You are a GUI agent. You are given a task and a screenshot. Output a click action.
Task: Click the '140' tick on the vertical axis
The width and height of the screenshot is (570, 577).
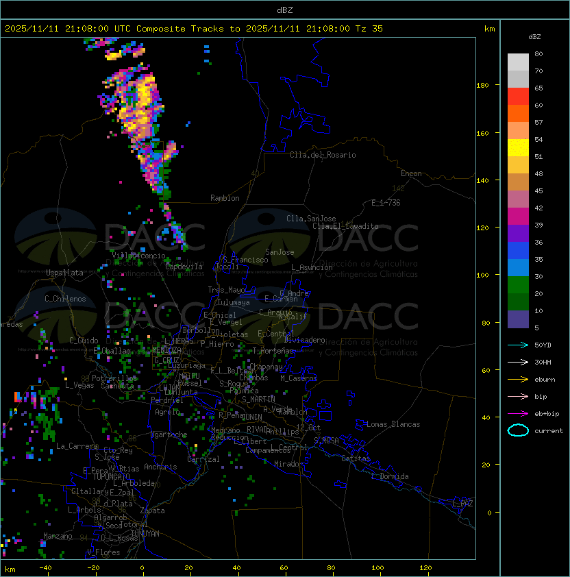point(482,181)
